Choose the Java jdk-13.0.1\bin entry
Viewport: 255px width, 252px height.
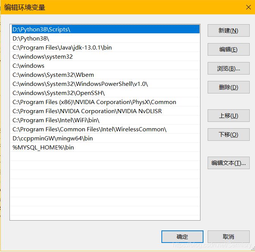62,47
